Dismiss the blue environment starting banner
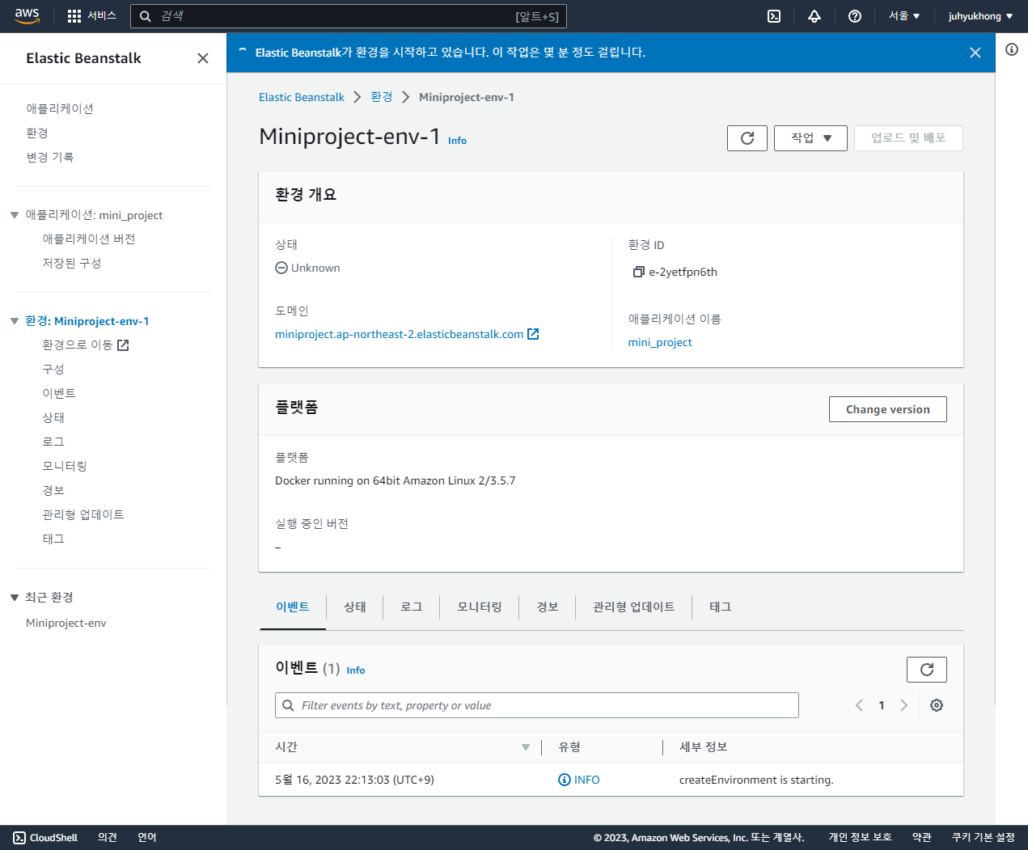This screenshot has height=850, width=1028. tap(975, 53)
